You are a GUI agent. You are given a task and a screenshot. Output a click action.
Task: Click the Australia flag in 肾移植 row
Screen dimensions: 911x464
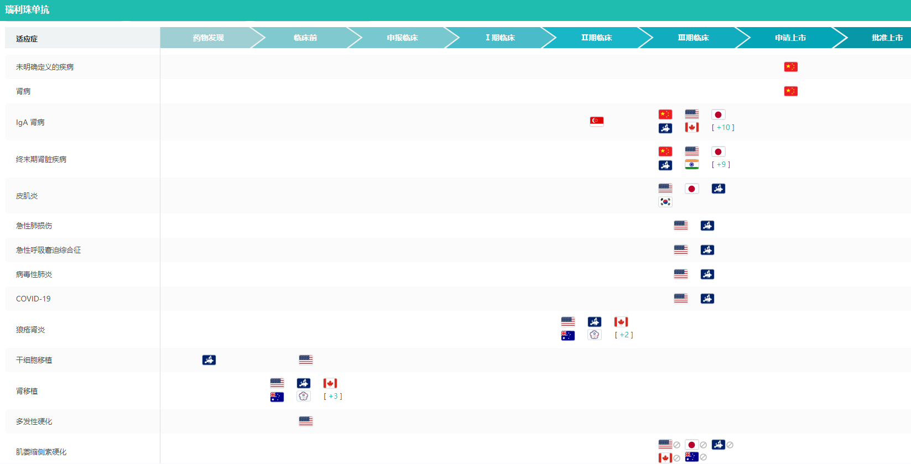(277, 397)
